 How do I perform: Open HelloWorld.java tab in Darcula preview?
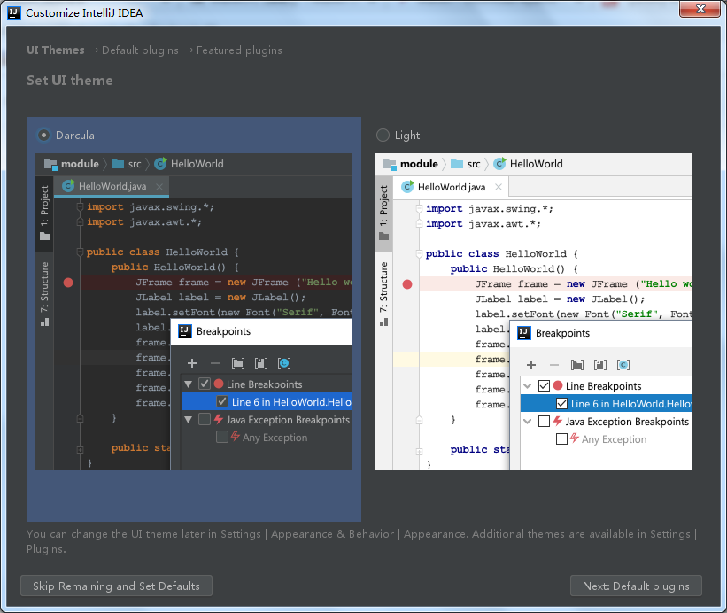112,186
